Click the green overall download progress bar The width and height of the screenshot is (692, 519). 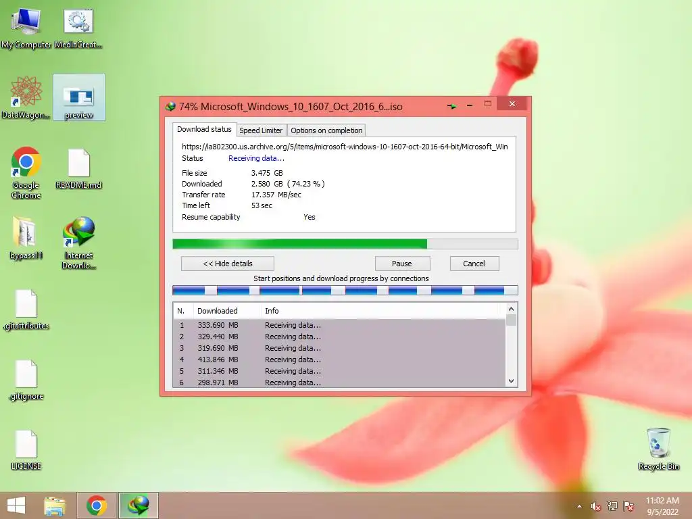coord(345,244)
